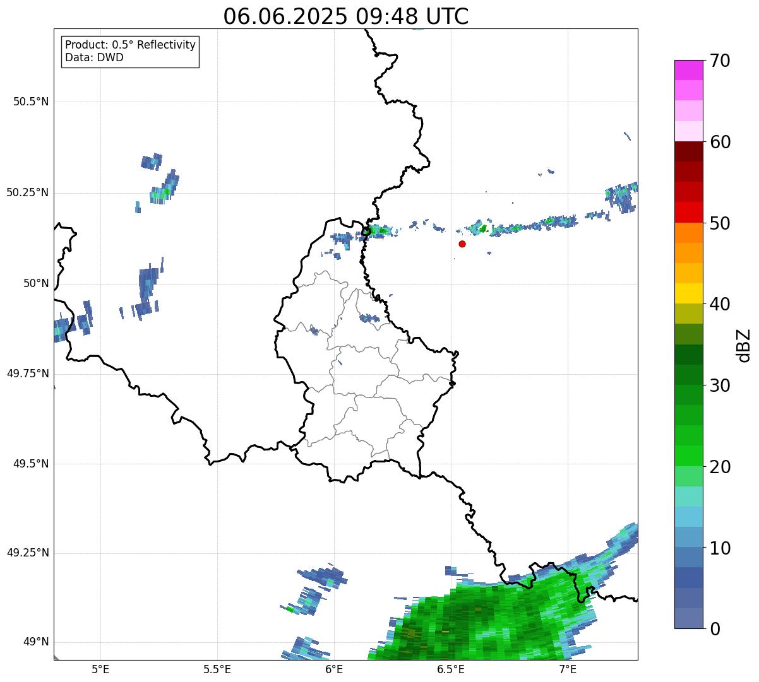Click the colorbar 30 tick label

[720, 385]
